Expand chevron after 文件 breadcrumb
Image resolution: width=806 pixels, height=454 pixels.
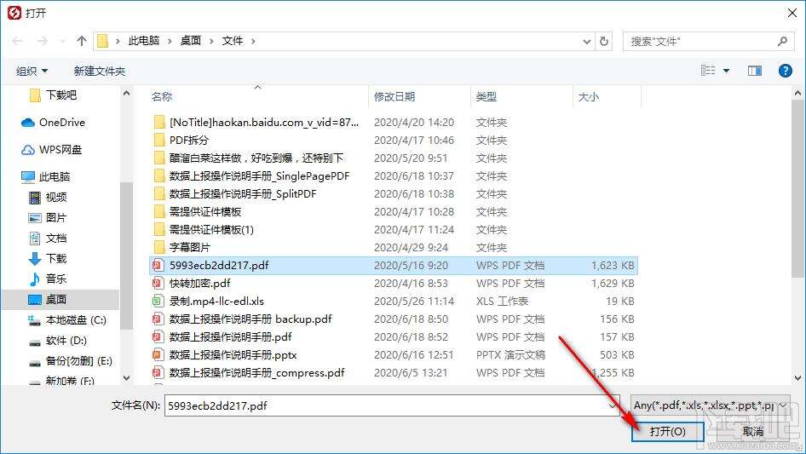[x=253, y=41]
